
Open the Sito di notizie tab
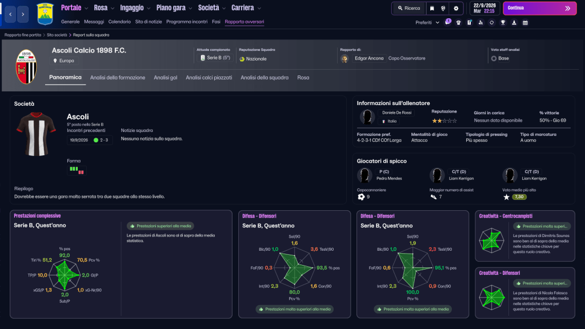(x=149, y=22)
